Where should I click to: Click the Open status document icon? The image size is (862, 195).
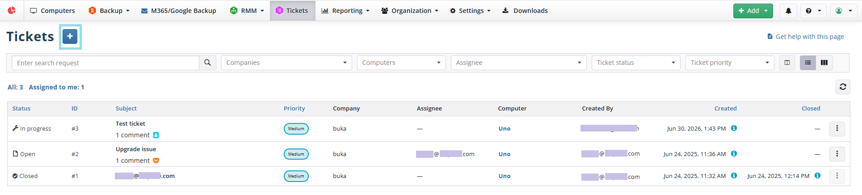pyautogui.click(x=15, y=153)
